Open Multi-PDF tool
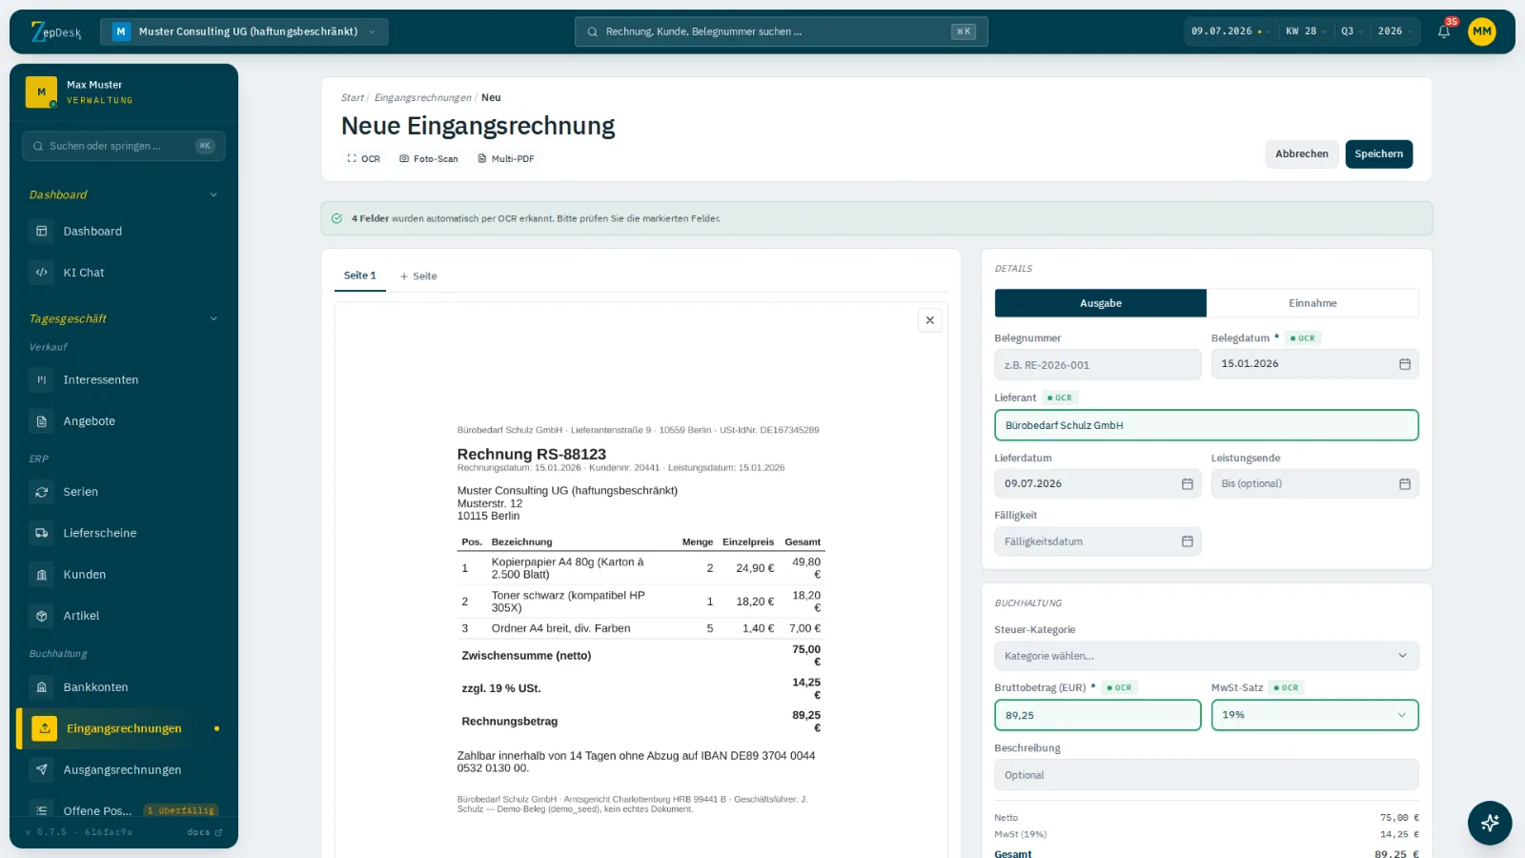The image size is (1525, 858). tap(506, 159)
